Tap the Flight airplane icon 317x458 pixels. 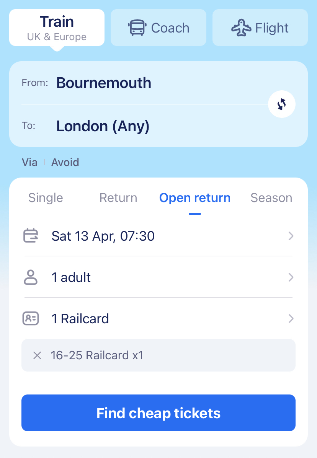241,28
